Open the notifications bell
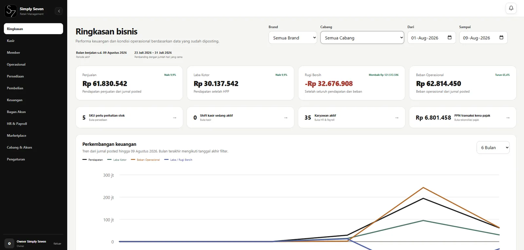This screenshot has width=524, height=250. (x=511, y=8)
